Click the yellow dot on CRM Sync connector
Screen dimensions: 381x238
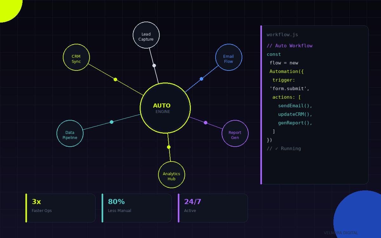pyautogui.click(x=116, y=79)
